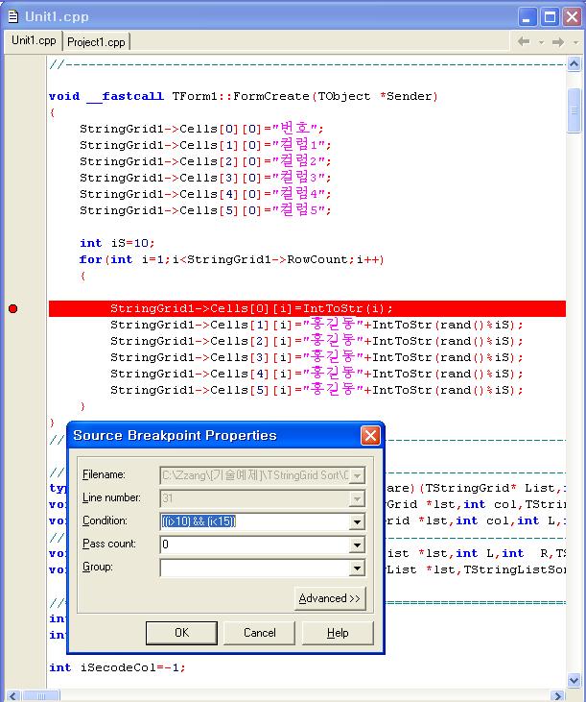The height and width of the screenshot is (702, 586).
Task: Open the Condition dropdown list
Action: [357, 521]
